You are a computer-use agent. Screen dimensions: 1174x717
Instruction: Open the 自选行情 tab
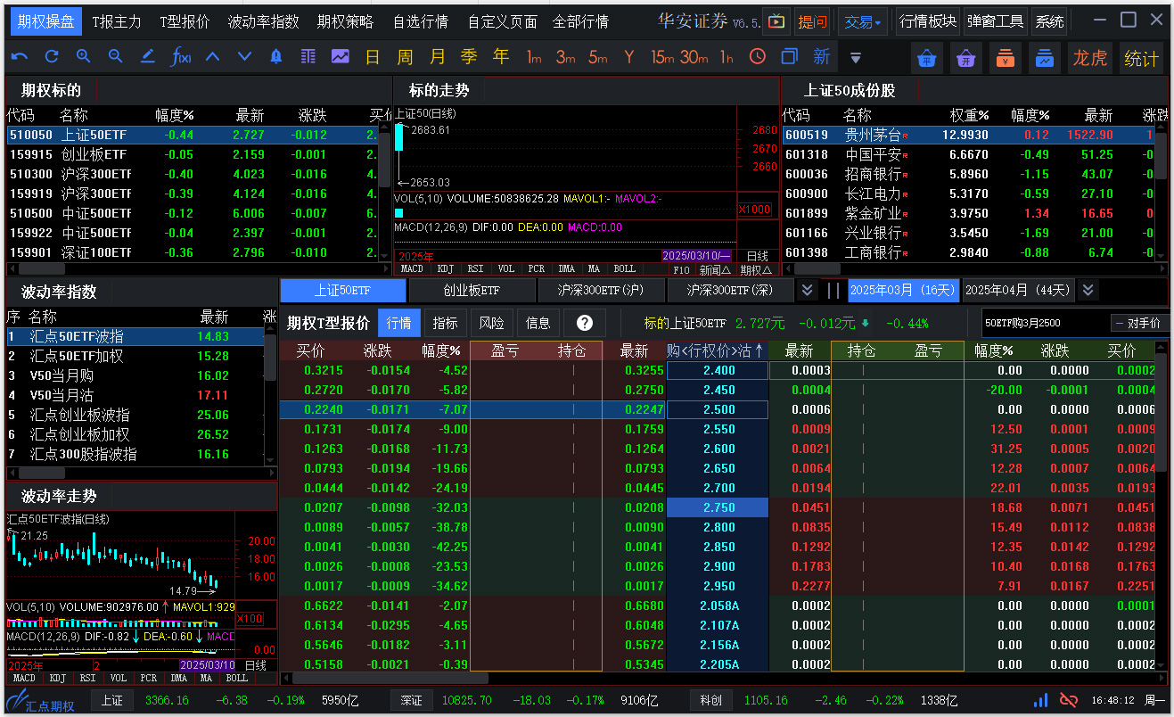[421, 21]
